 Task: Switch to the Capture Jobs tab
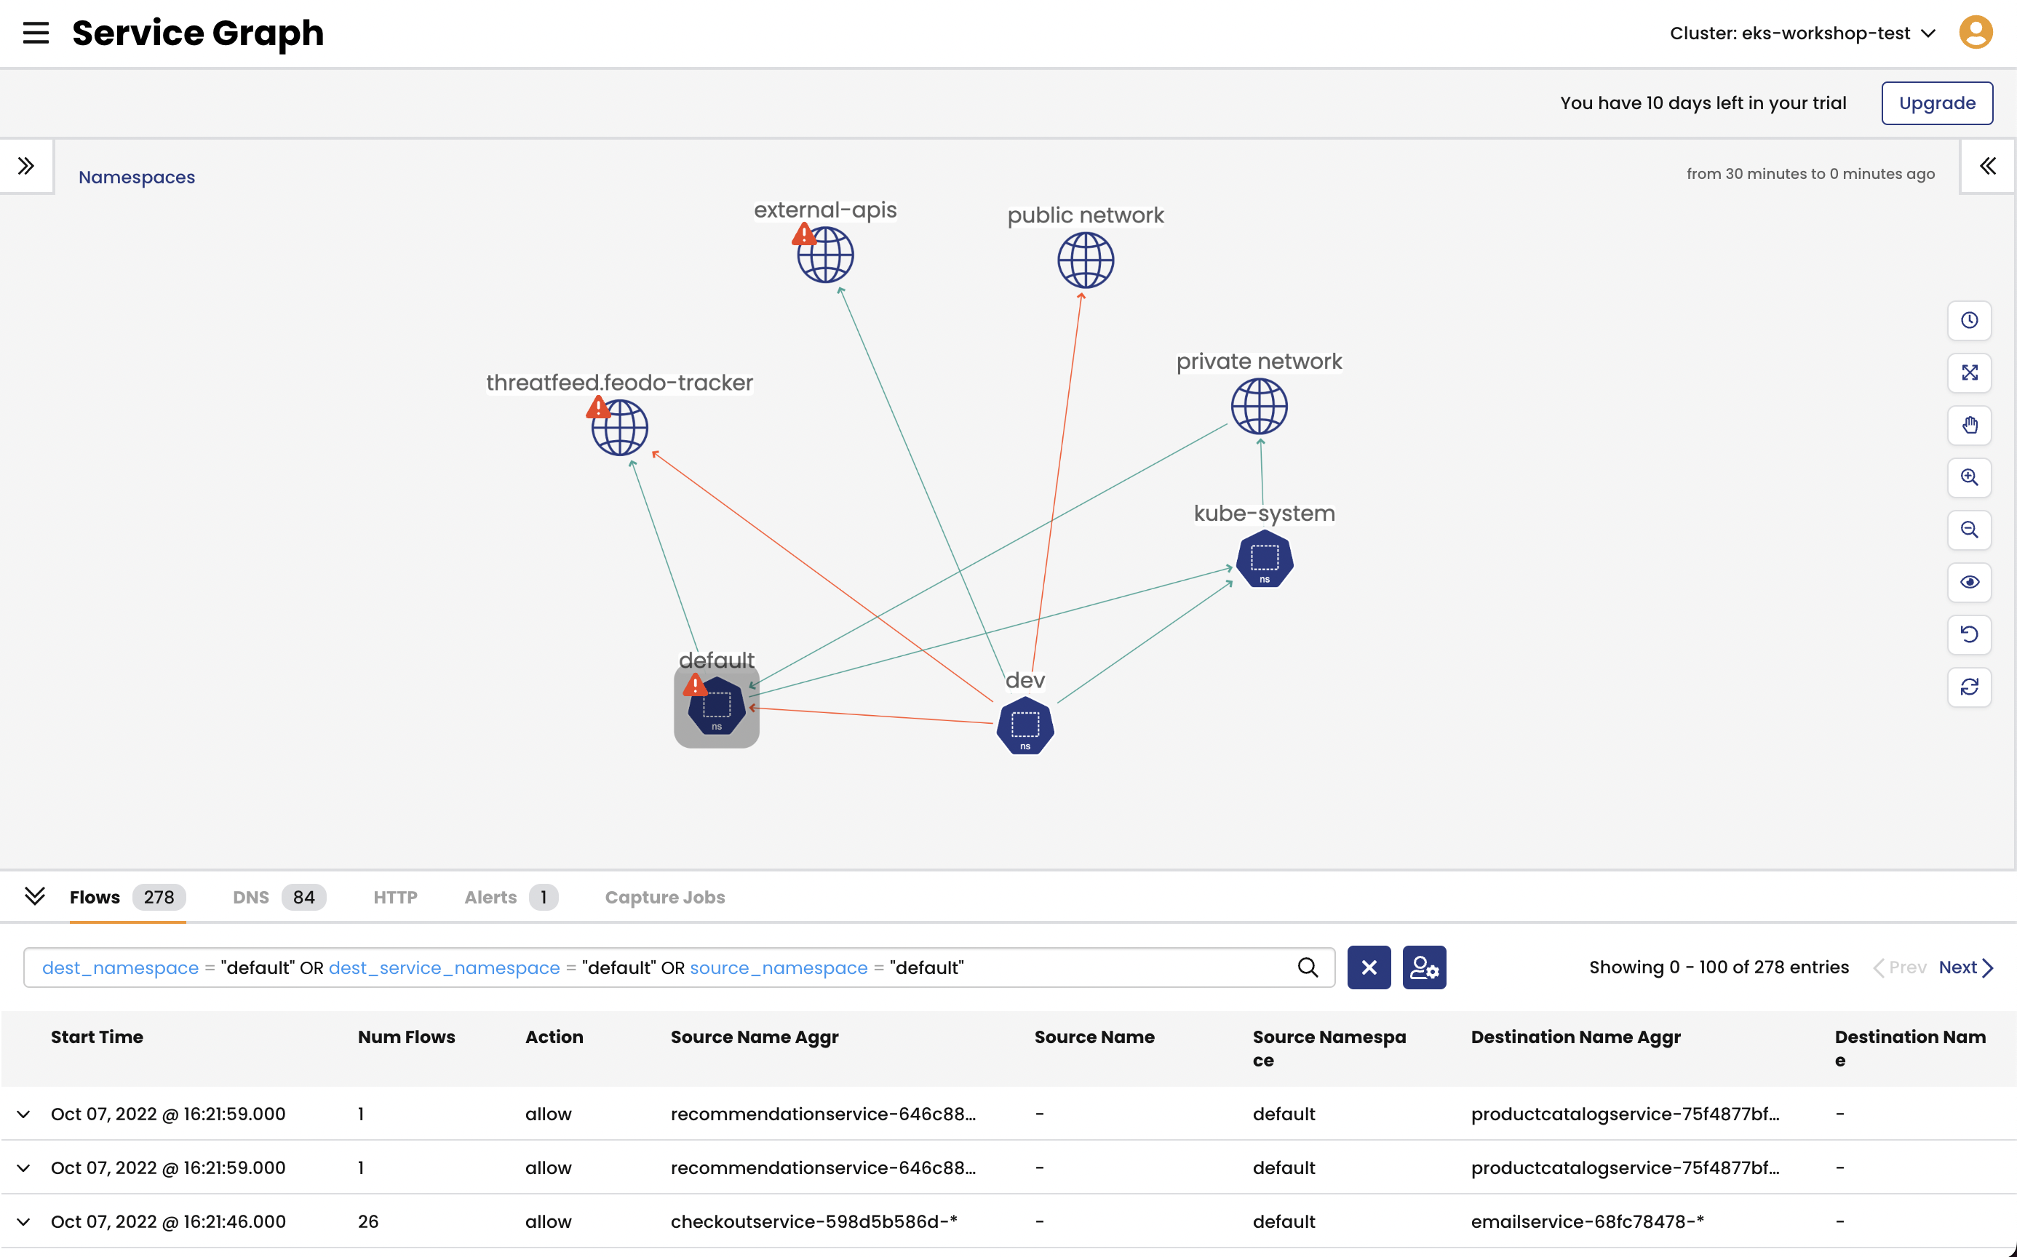[x=665, y=897]
